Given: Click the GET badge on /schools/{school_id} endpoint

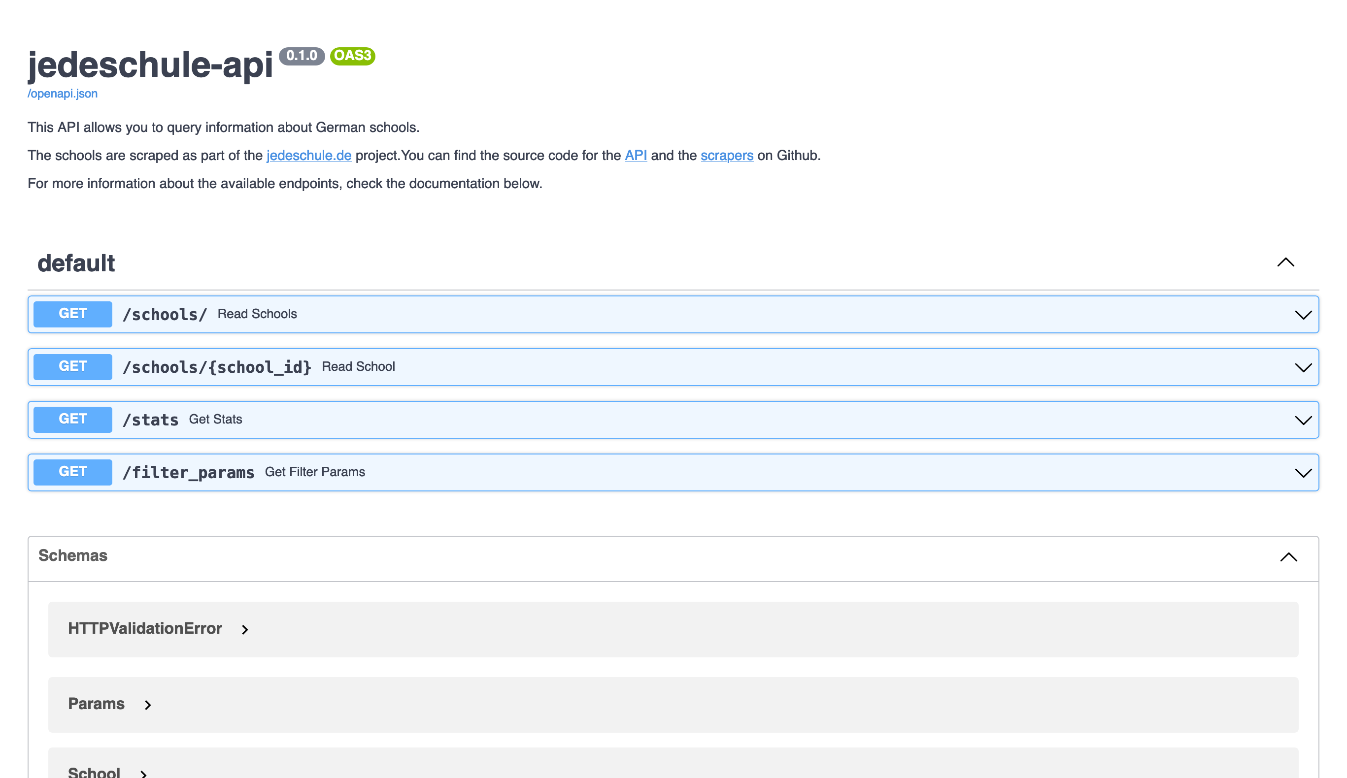Looking at the screenshot, I should 72,366.
